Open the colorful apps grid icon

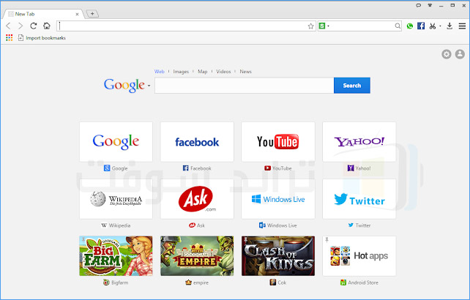tap(10, 38)
